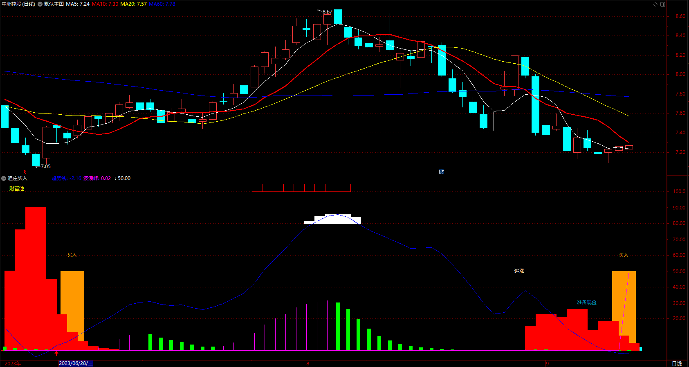This screenshot has height=367, width=689.
Task: Click the 追庄买入 indicator name
Action: [x=18, y=178]
